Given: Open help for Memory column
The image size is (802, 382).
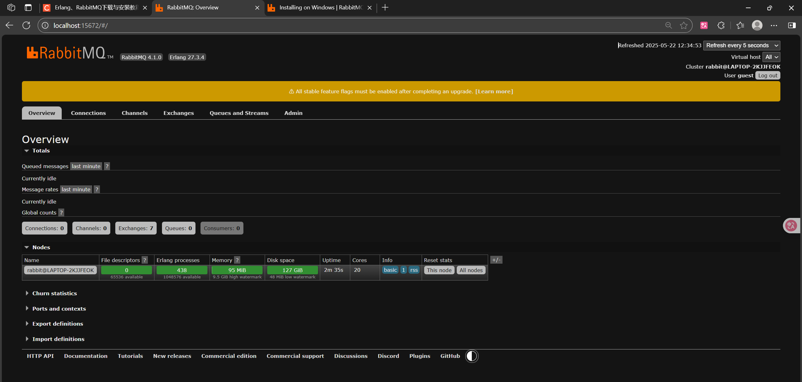Looking at the screenshot, I should point(237,260).
